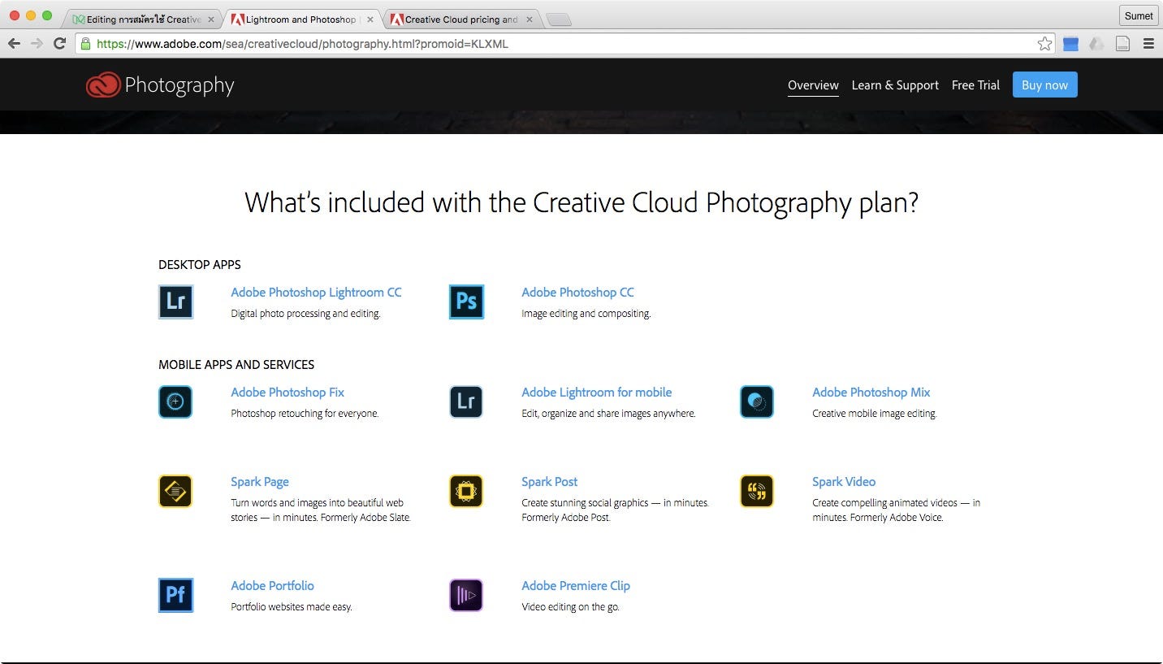1163x664 pixels.
Task: Open a new tab
Action: pos(559,20)
